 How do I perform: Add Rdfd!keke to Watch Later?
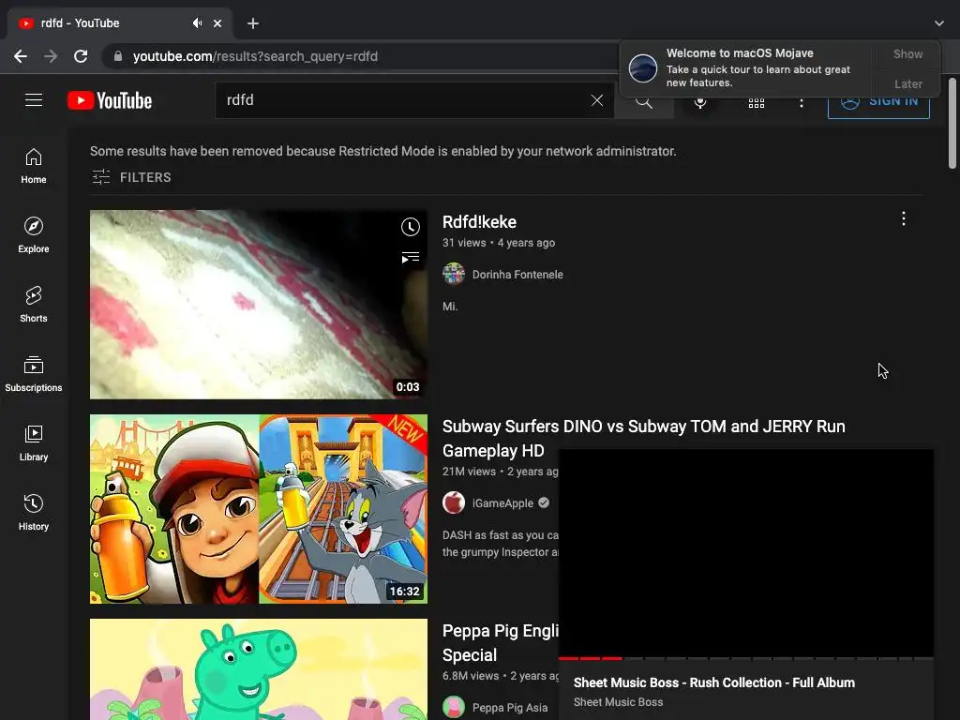[x=411, y=227]
